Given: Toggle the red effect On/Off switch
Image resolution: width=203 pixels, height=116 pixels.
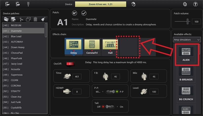Looking at the screenshot, I should click(69, 64).
